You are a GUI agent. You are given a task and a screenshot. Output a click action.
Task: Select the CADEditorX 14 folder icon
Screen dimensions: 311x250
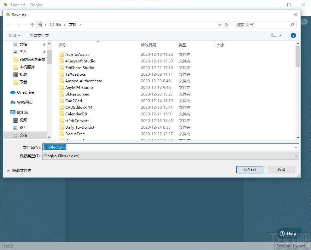point(62,107)
